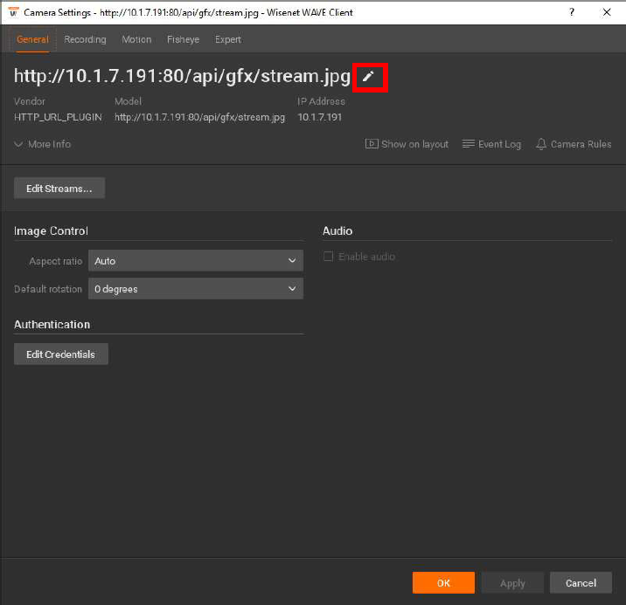
Task: Click the Wisenet WAVE app icon in title bar
Action: pos(12,12)
